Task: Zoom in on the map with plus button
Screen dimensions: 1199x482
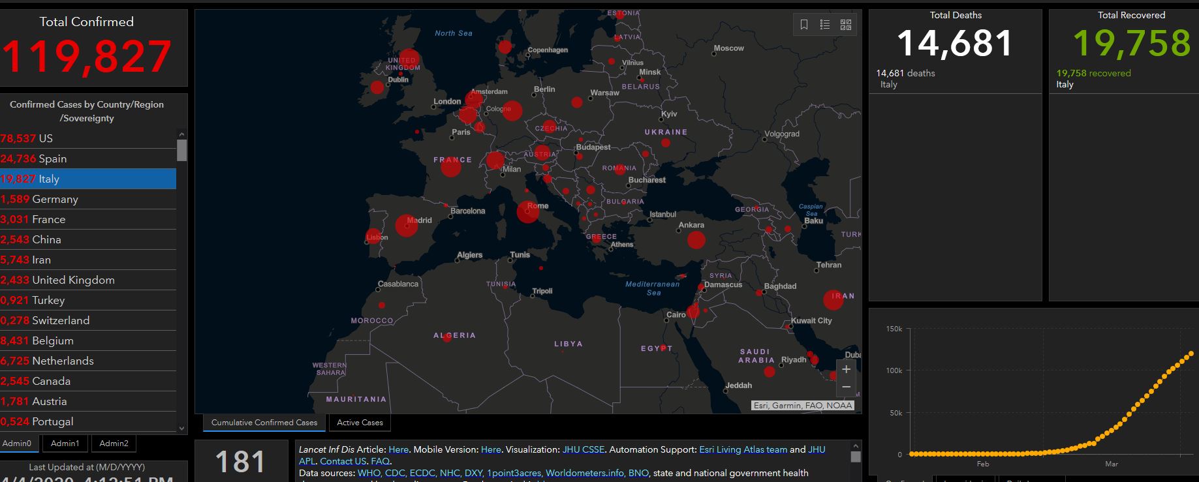Action: pos(846,369)
